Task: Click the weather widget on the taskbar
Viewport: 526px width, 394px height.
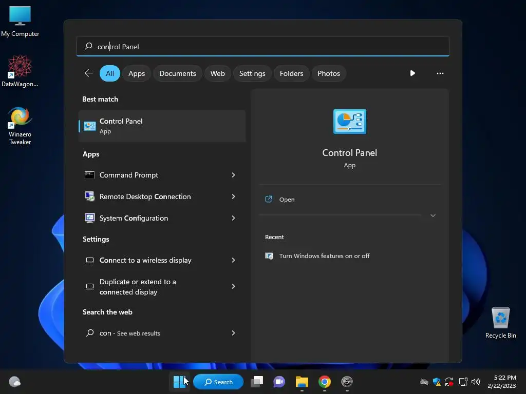Action: coord(14,382)
